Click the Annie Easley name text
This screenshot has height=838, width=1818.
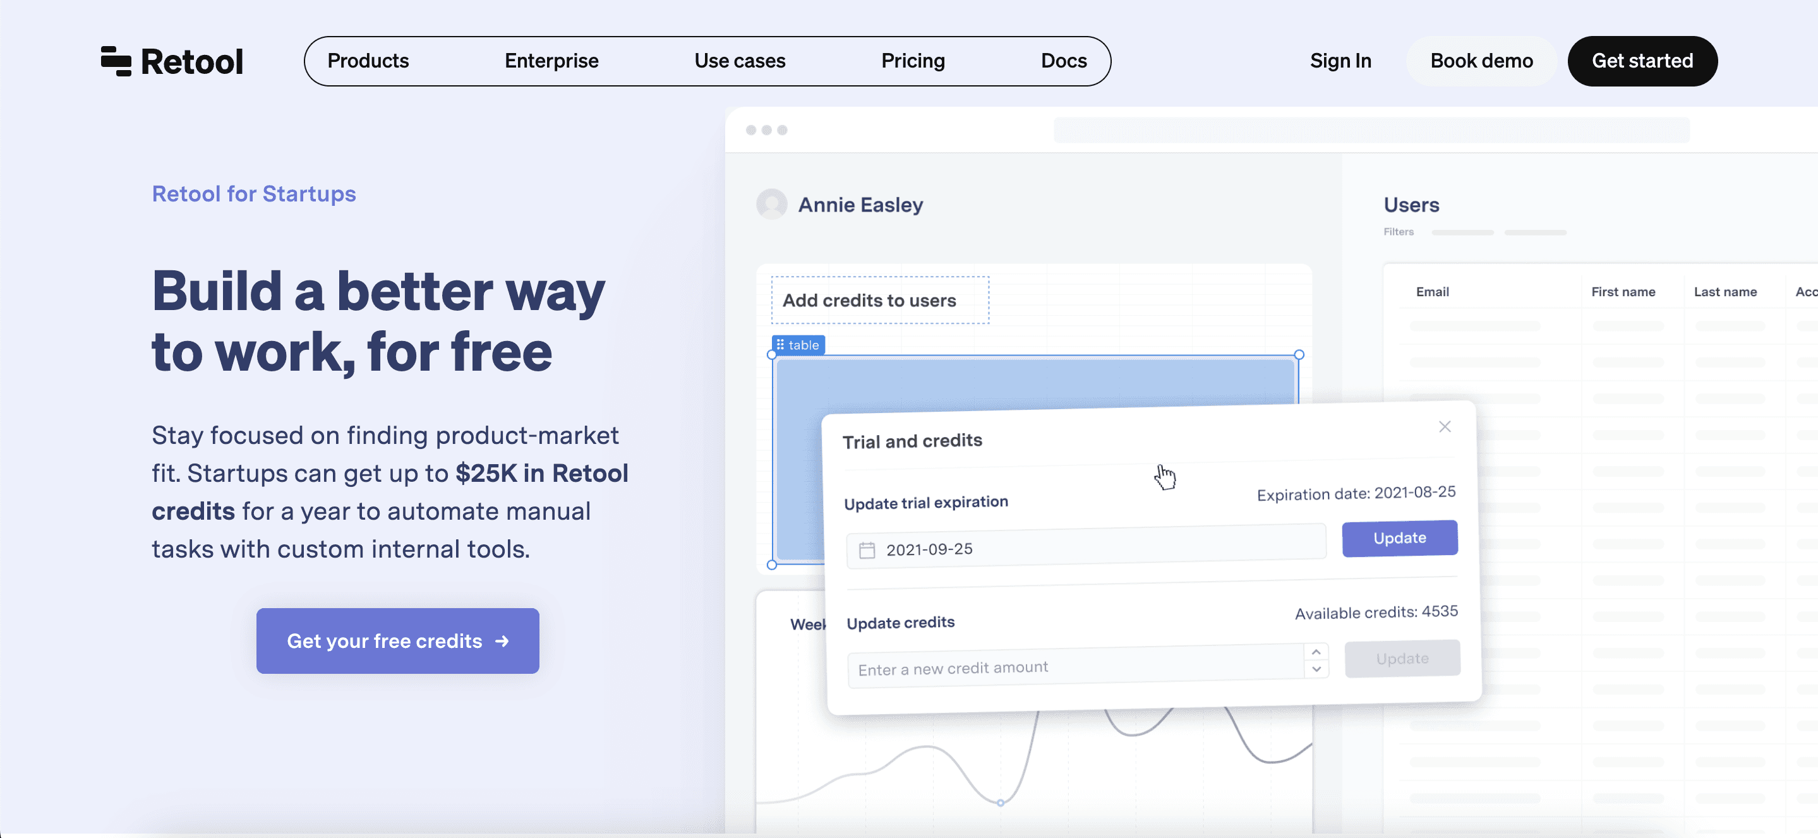coord(860,205)
